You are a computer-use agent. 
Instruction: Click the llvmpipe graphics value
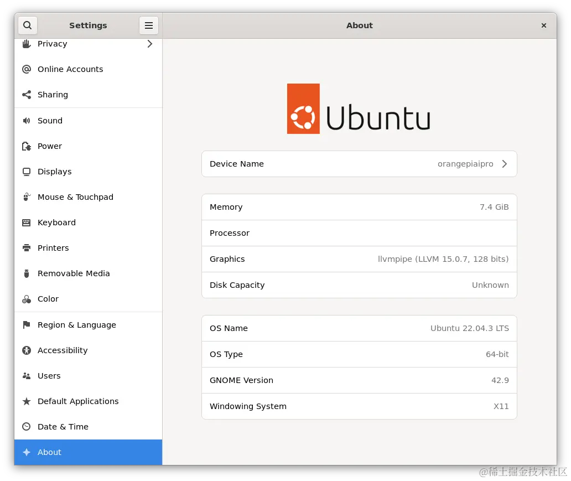[443, 259]
